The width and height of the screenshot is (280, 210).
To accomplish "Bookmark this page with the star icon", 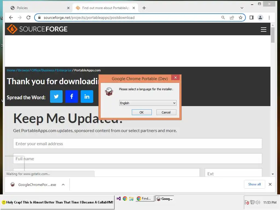I will [x=241, y=17].
